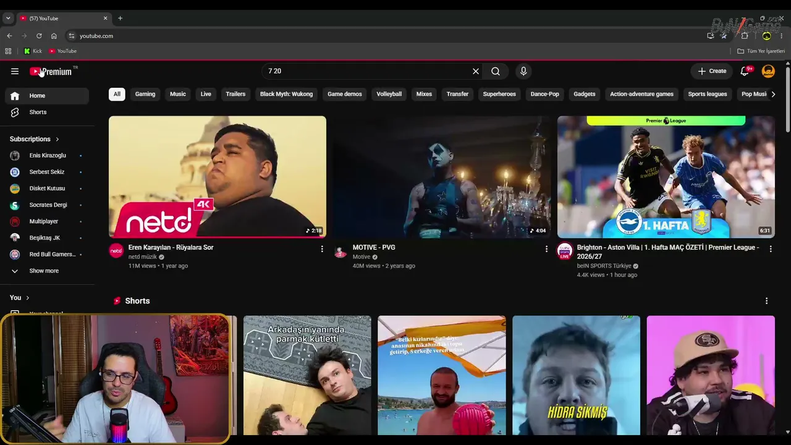
Task: Start voice search with the microphone
Action: click(x=523, y=71)
